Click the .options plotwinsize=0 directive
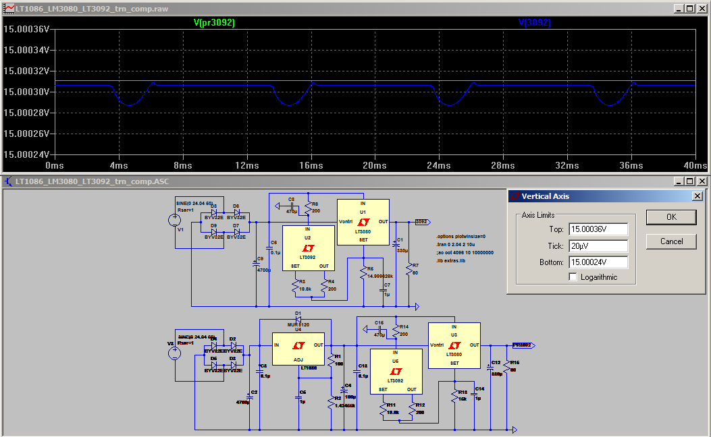This screenshot has height=437, width=711. [460, 237]
